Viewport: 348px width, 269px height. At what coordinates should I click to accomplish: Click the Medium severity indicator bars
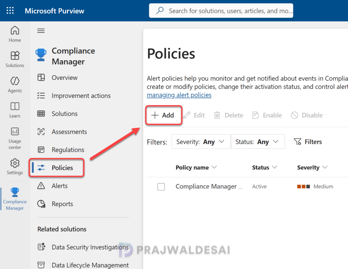[303, 187]
